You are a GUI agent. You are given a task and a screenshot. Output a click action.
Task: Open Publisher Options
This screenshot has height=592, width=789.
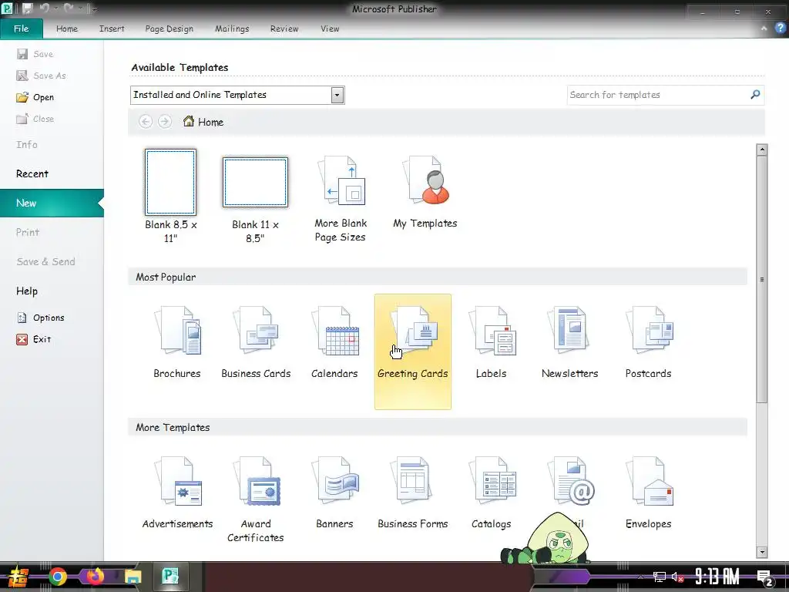41,318
